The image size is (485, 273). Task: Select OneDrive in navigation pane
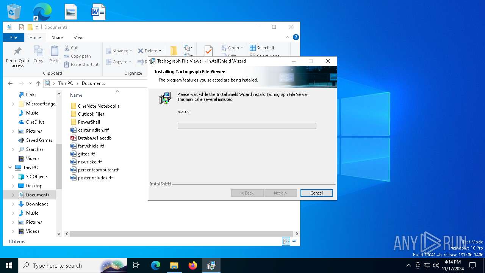35,122
